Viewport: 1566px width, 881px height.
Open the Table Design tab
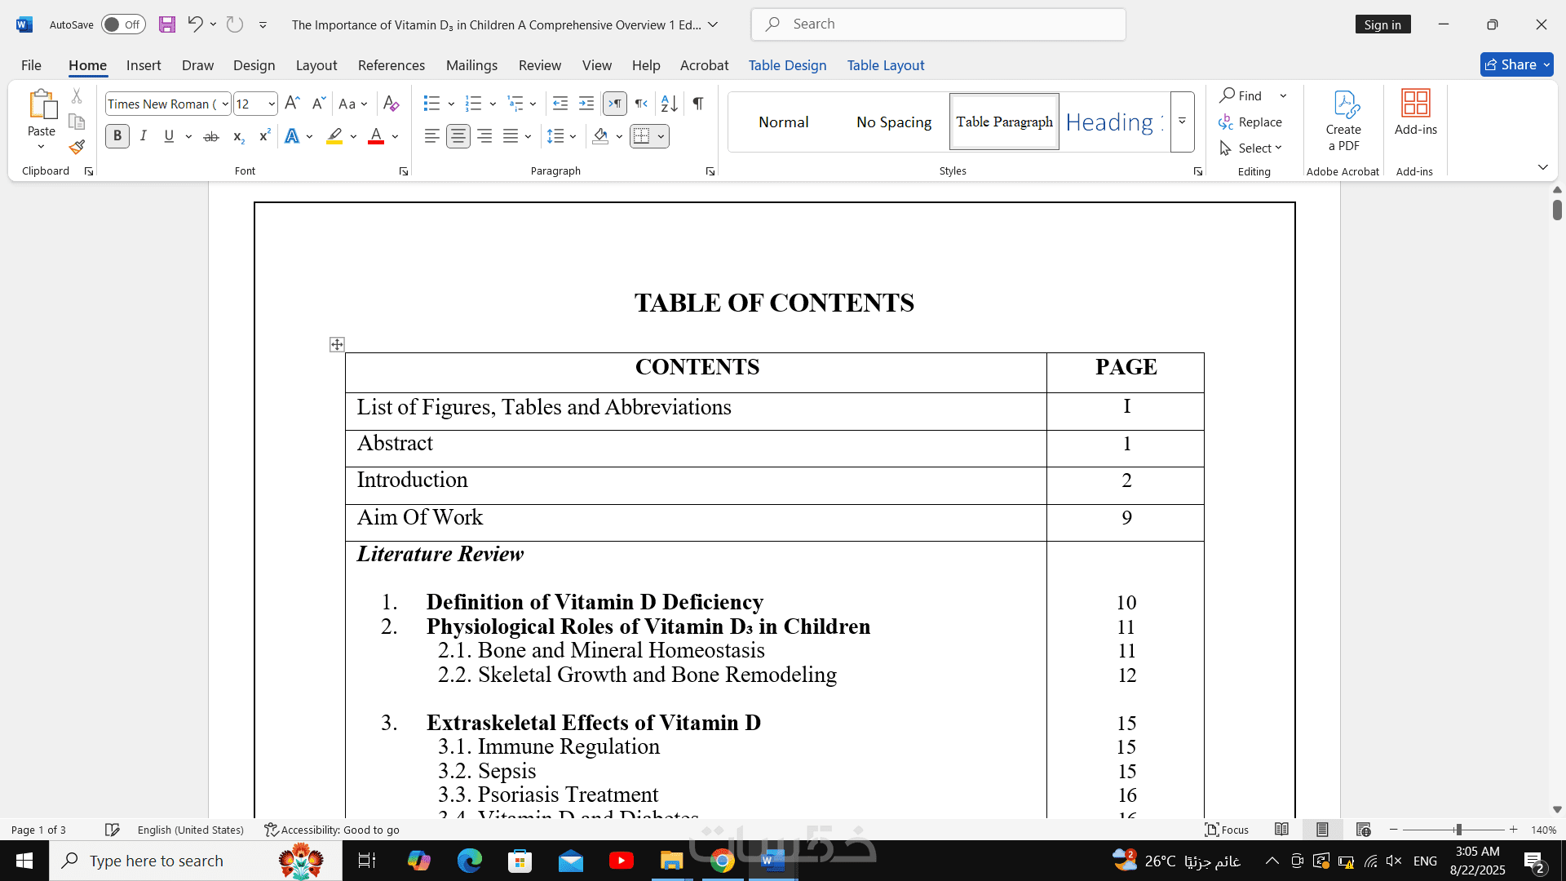[x=787, y=65]
